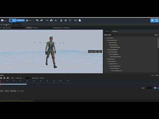The image size is (159, 119).
Task: Play the animation
Action: (4, 78)
